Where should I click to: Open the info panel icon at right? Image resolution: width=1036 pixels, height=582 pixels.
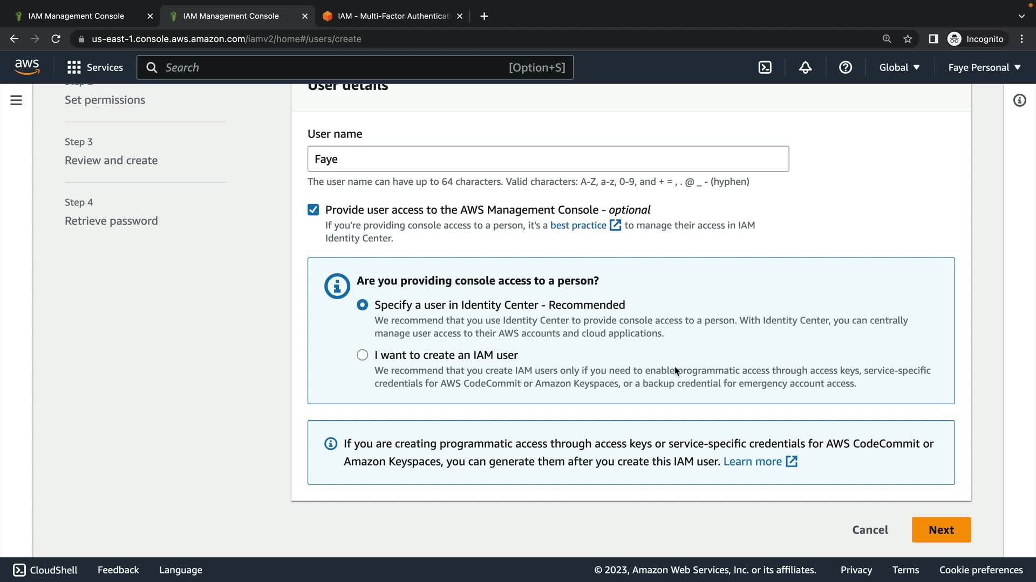[x=1019, y=100]
